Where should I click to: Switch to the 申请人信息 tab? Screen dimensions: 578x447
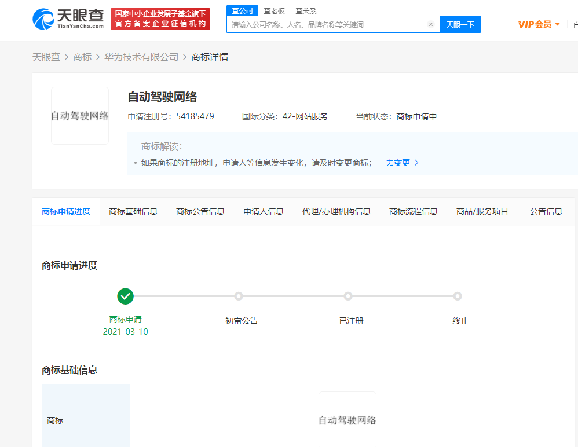pyautogui.click(x=263, y=211)
